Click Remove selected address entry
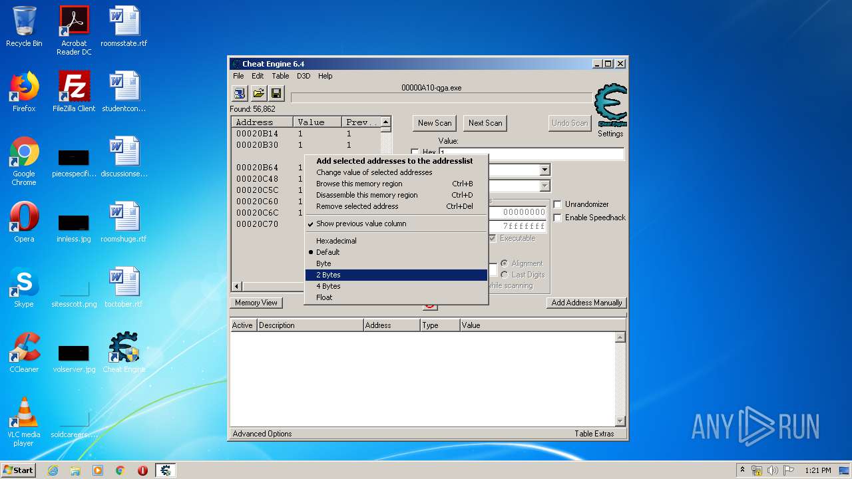 point(395,206)
